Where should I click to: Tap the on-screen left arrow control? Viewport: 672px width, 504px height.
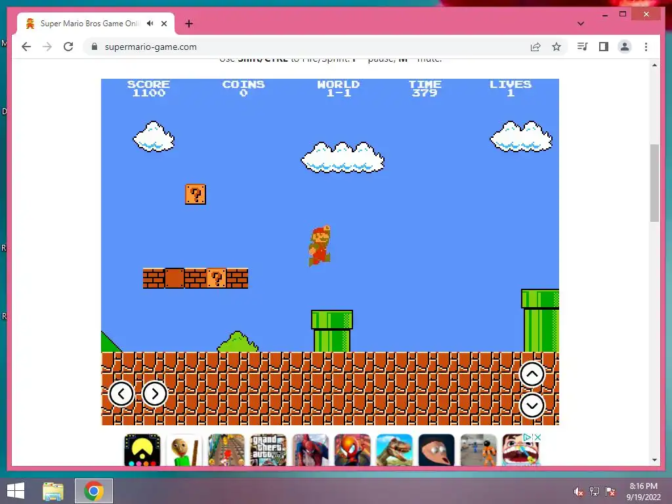[x=121, y=394]
